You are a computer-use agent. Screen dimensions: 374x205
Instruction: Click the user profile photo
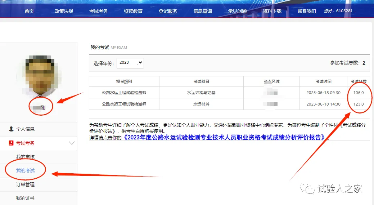pyautogui.click(x=40, y=75)
